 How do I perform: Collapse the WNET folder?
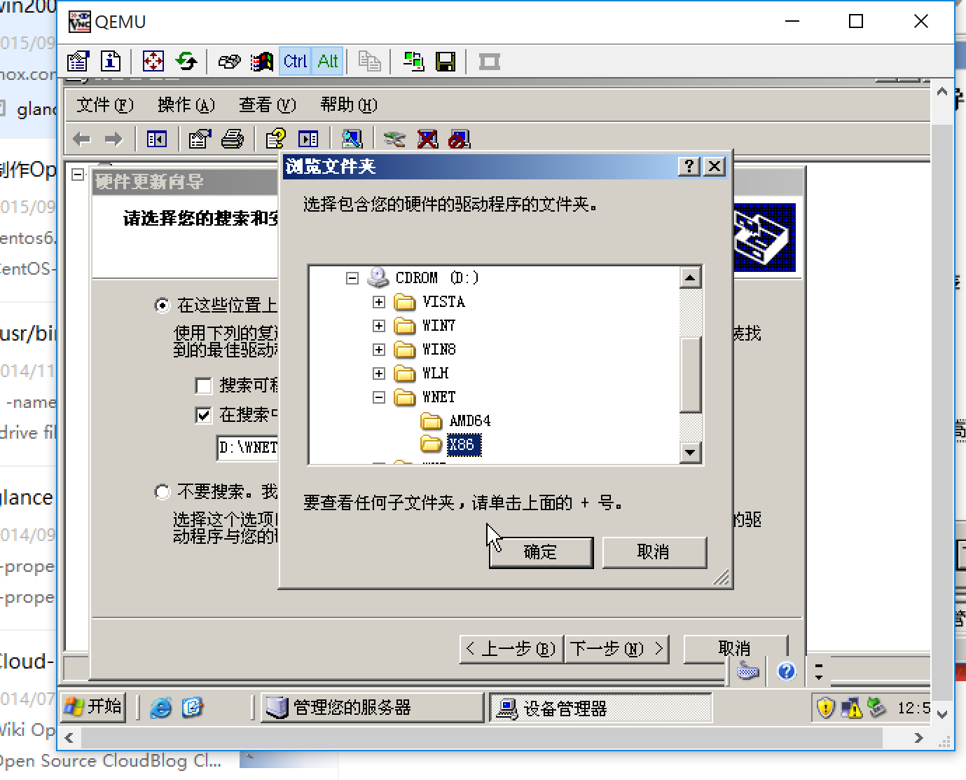click(379, 397)
